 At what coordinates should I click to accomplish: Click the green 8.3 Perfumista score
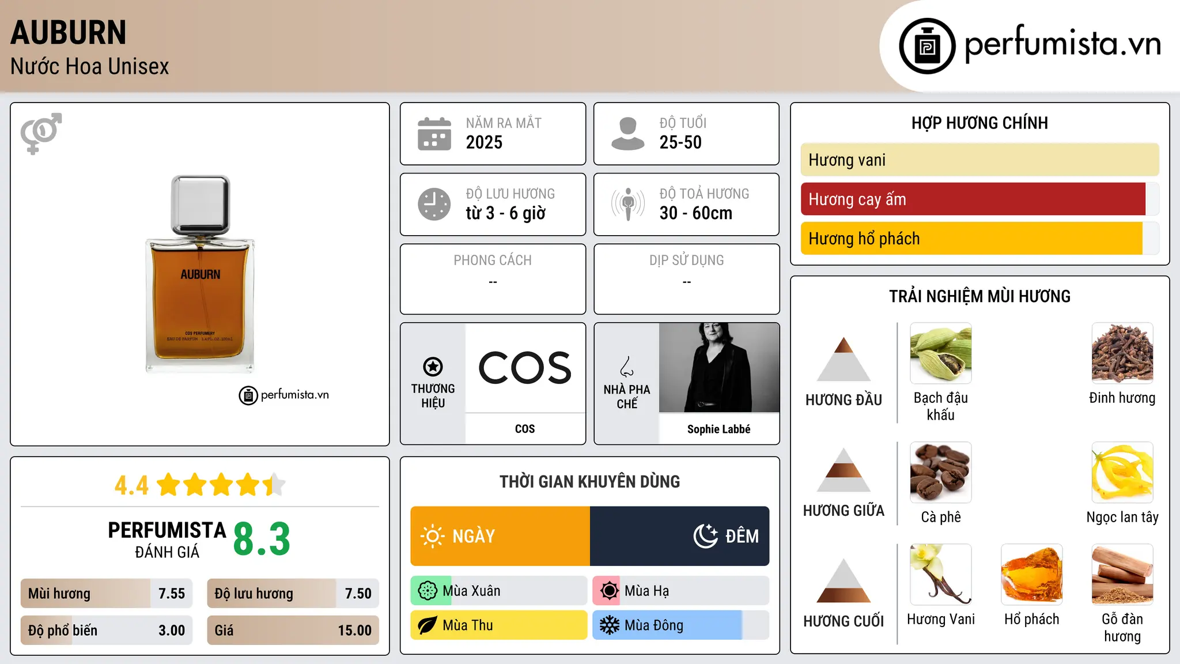[262, 539]
